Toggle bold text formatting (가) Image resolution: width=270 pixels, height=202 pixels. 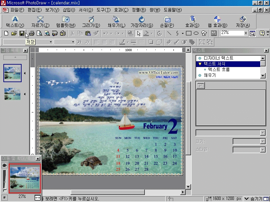79,42
